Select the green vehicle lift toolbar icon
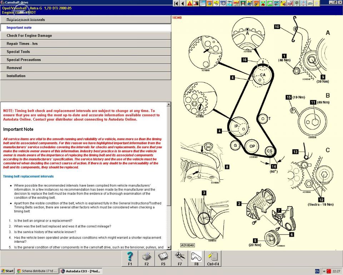343x275 pixels. point(243,3)
